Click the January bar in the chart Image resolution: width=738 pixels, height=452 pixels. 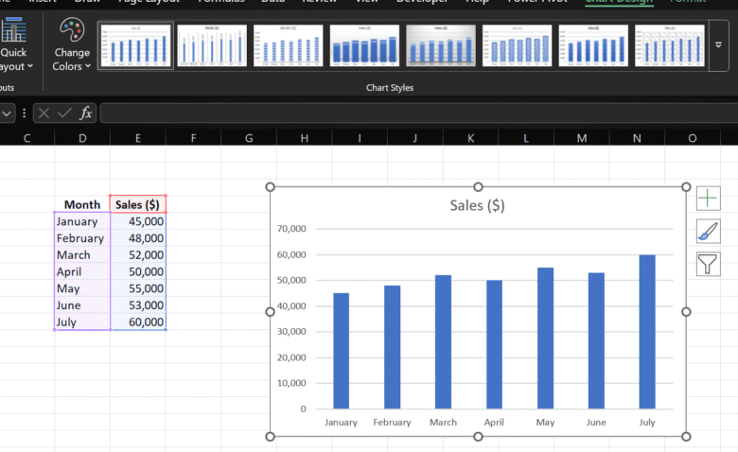point(342,351)
